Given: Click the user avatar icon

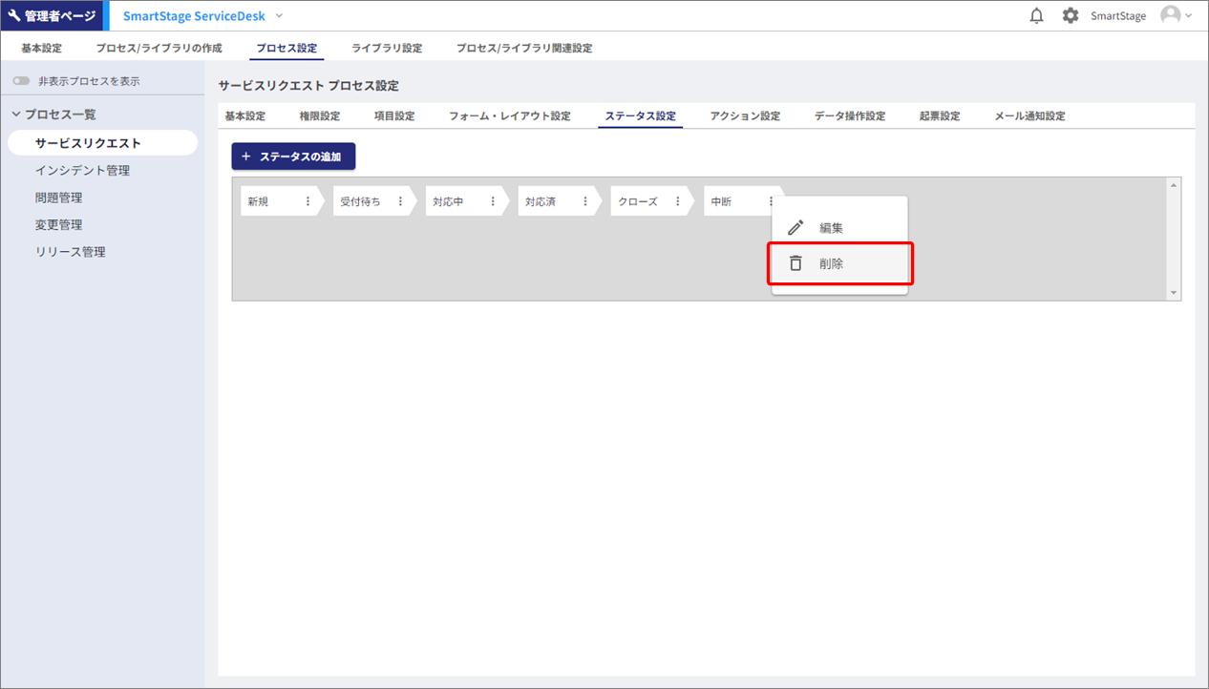Looking at the screenshot, I should (1170, 15).
